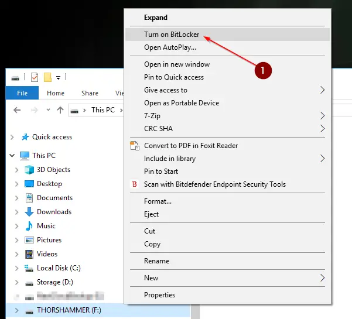352x319 pixels.
Task: Select THORSHAMMER (F:) drive
Action: (69, 310)
